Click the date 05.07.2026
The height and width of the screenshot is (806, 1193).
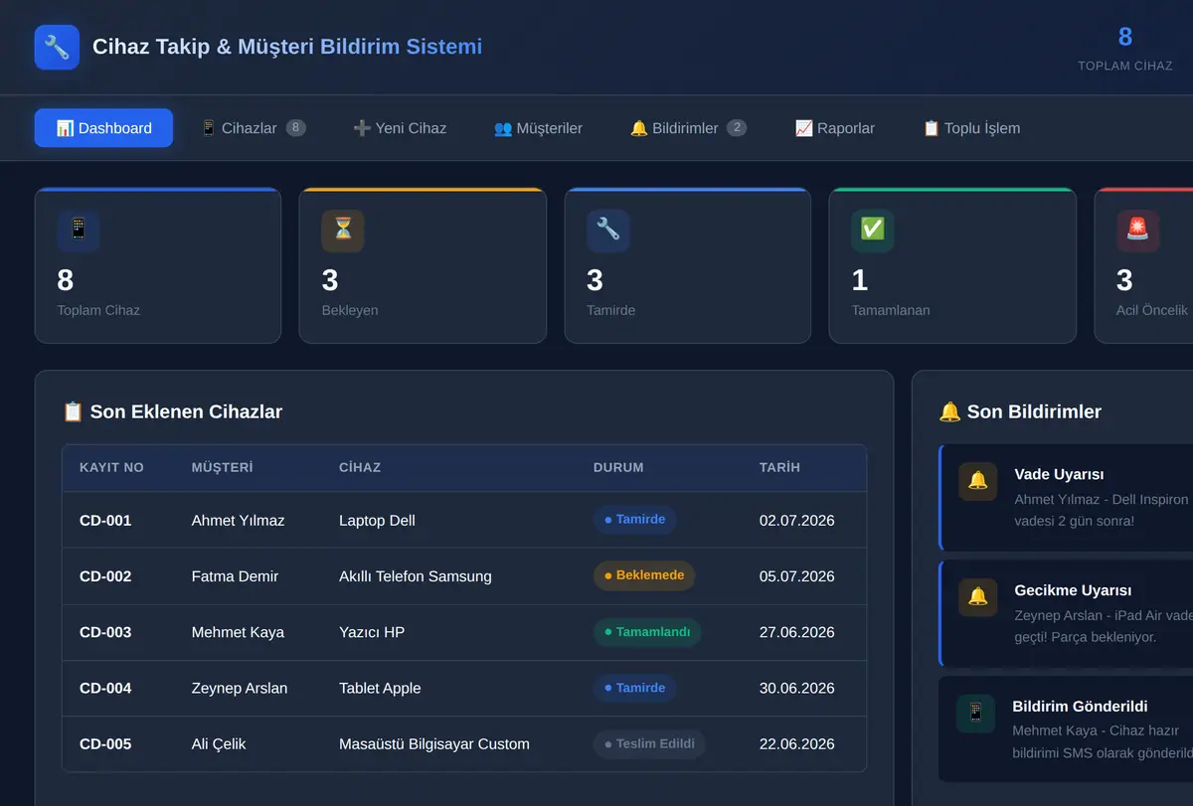click(797, 576)
